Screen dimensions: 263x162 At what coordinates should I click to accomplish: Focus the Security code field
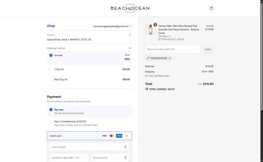point(110,157)
